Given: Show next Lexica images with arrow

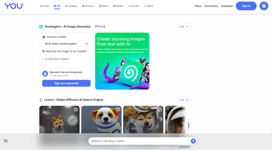Looking at the screenshot, I should pos(189,126).
